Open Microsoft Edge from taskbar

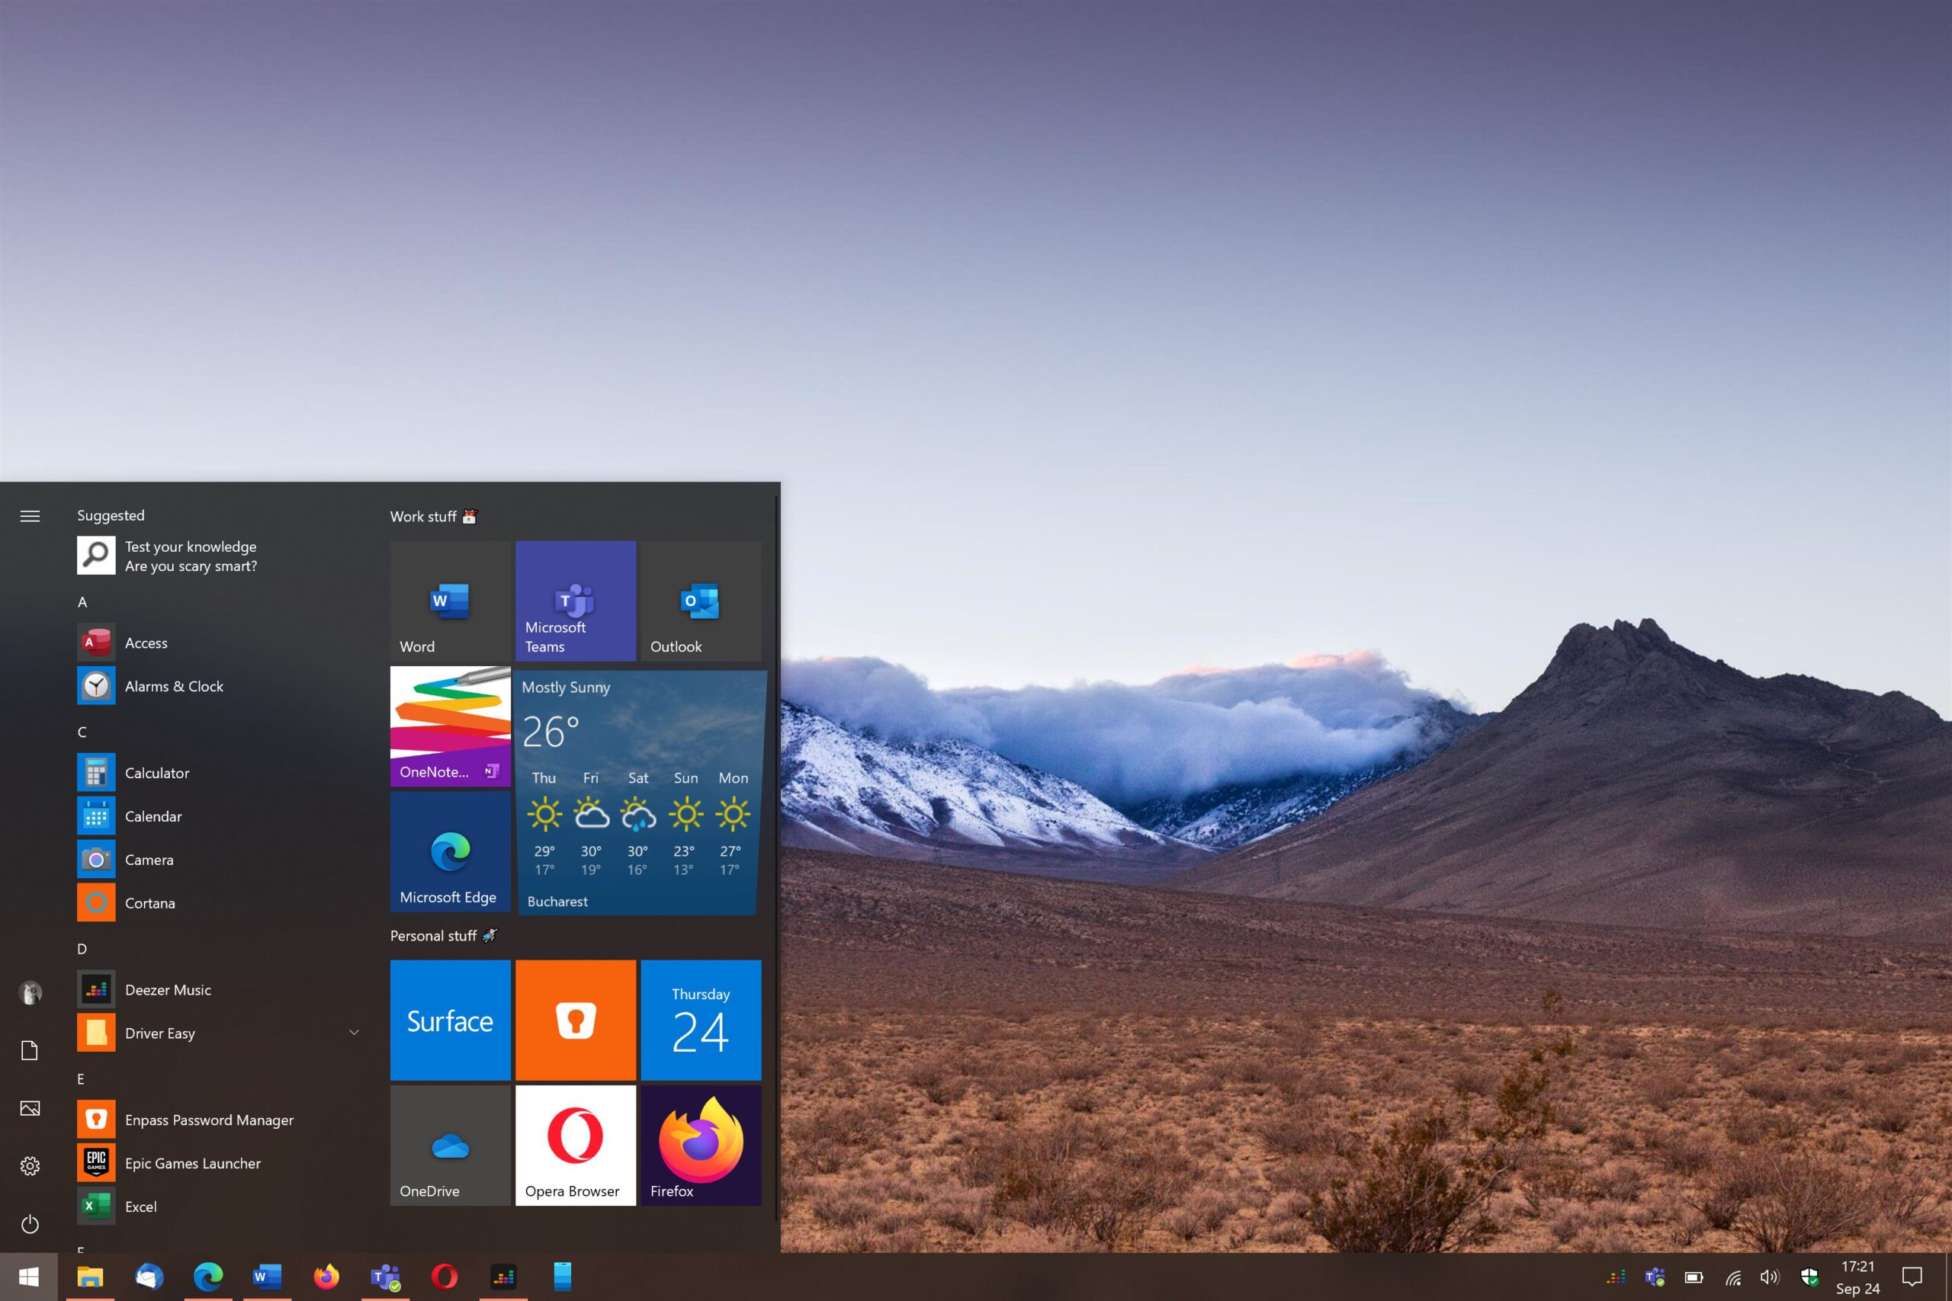coord(208,1277)
